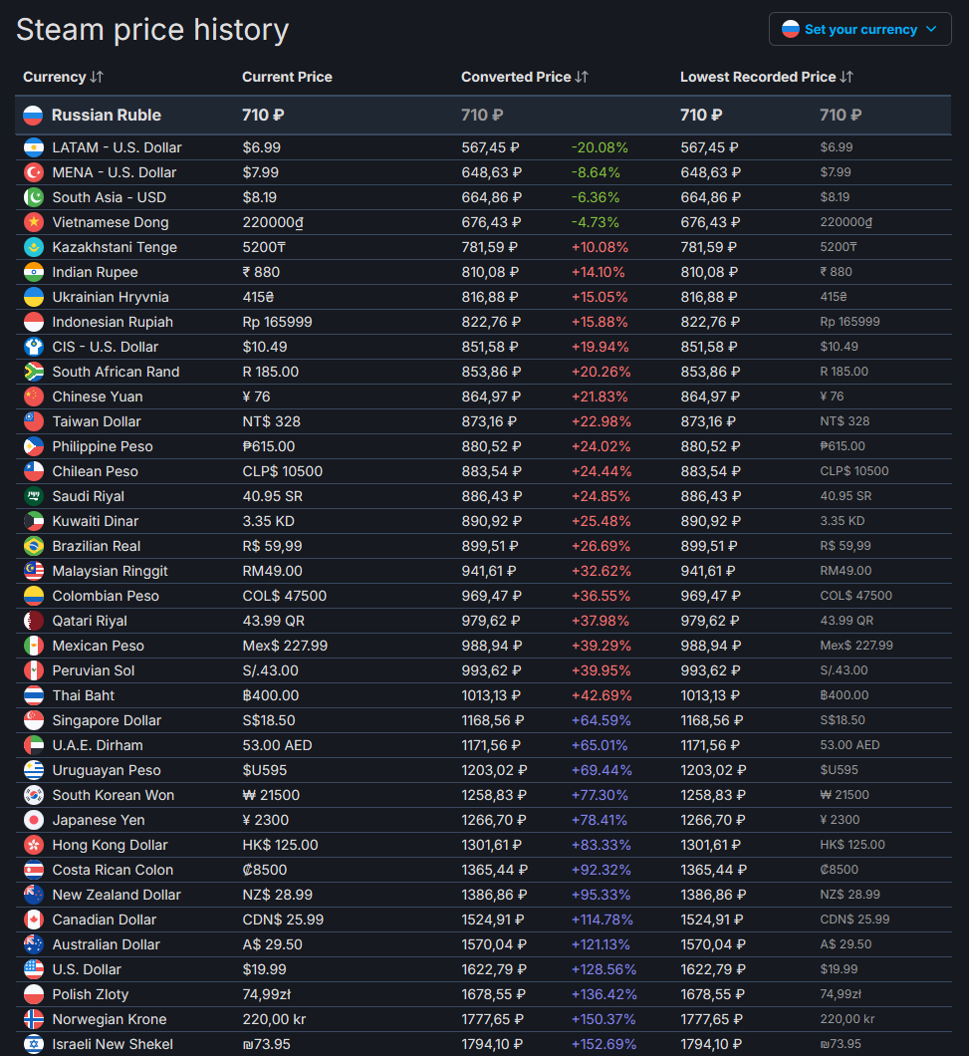The width and height of the screenshot is (969, 1056).
Task: Click the 220,00 kr lowest recorded price
Action: (848, 1019)
